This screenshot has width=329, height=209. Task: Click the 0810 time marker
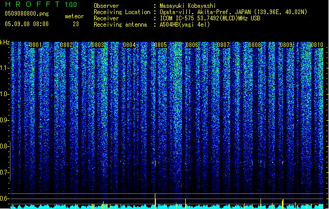317,45
